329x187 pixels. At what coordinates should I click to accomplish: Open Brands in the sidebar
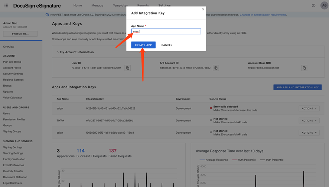point(7,86)
